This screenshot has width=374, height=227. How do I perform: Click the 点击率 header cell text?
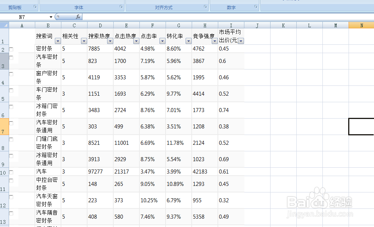[x=149, y=36]
